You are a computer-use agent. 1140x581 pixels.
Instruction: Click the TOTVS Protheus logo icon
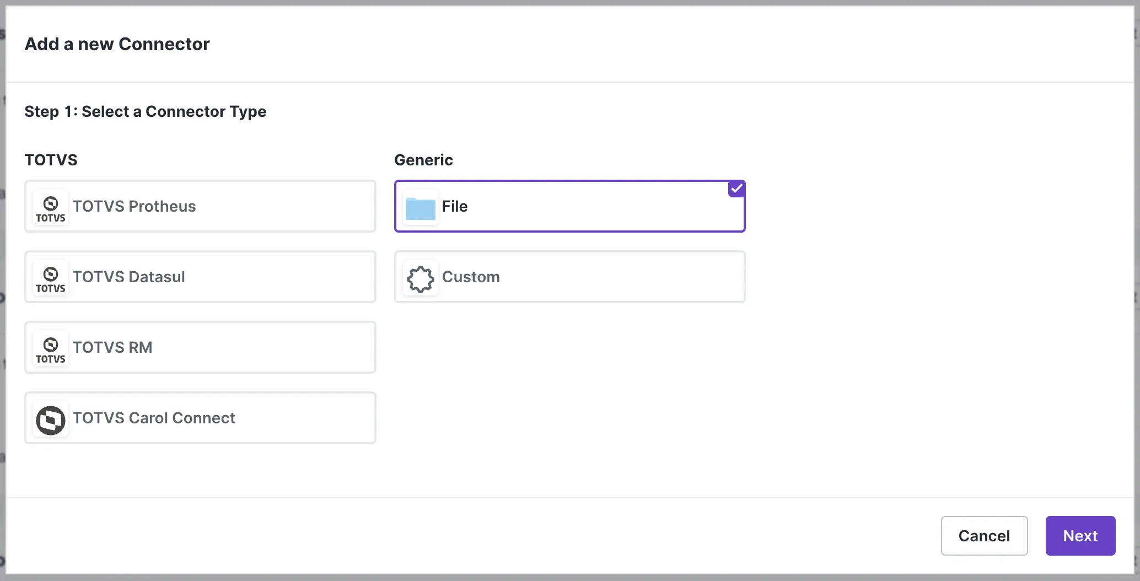coord(51,207)
